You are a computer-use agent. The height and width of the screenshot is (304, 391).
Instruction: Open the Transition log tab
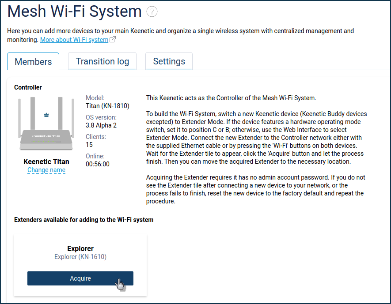click(x=102, y=61)
